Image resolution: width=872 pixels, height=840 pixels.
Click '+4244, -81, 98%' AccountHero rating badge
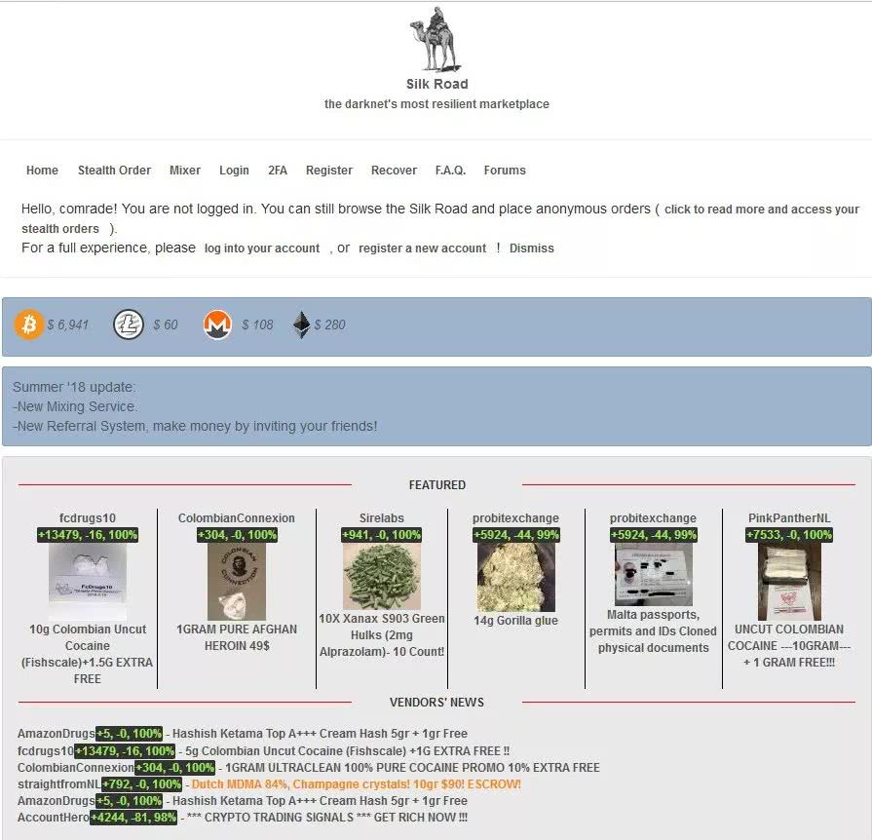tap(133, 818)
